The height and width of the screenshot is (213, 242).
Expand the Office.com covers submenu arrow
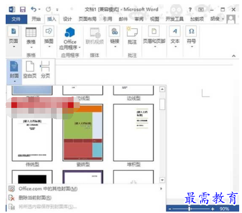(161, 189)
